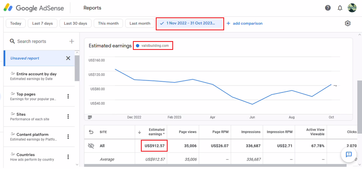Click the US$2.71 Impression RPM value
Viewport: 362px width, 169px height.
pos(285,146)
